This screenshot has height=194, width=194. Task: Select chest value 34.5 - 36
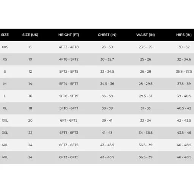107,84
